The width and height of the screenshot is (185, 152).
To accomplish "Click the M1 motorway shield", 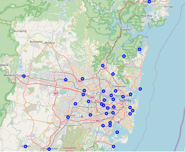I will pyautogui.click(x=105, y=68).
